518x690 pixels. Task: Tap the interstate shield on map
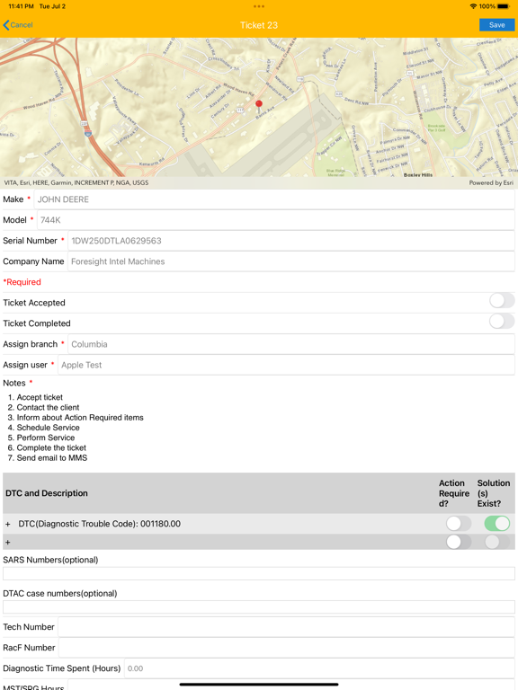tap(88, 133)
